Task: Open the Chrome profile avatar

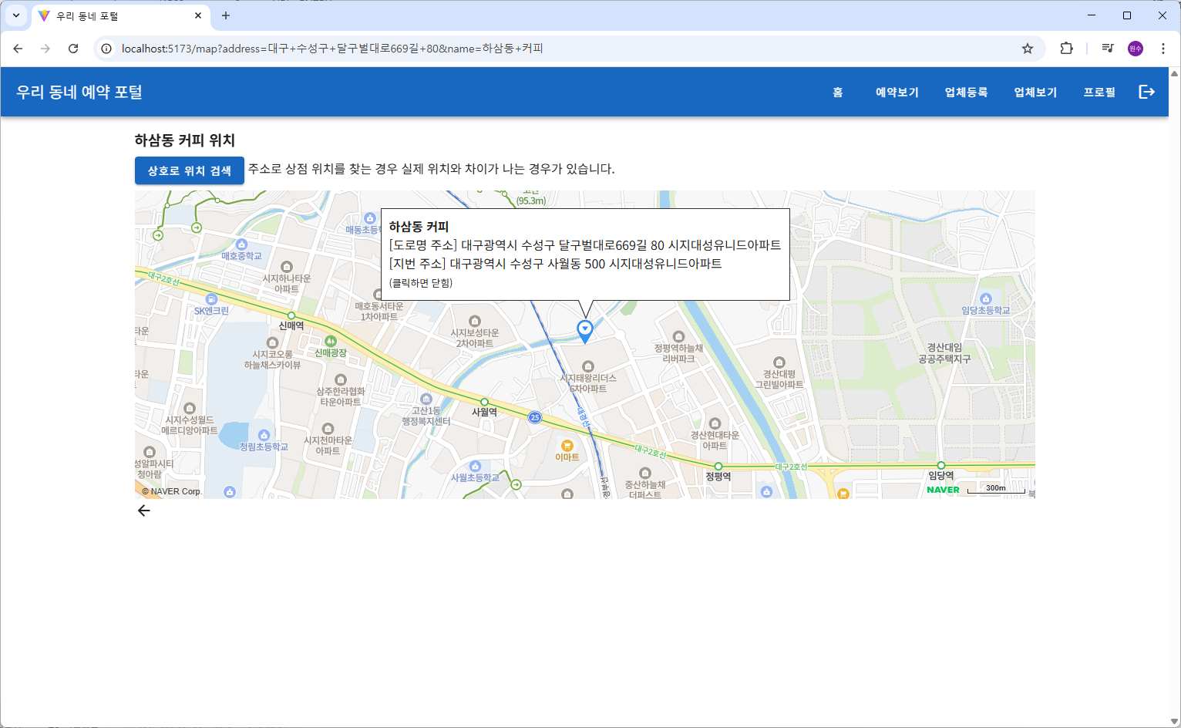Action: 1136,49
